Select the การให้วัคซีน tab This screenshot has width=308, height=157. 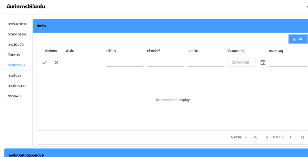coord(16,65)
